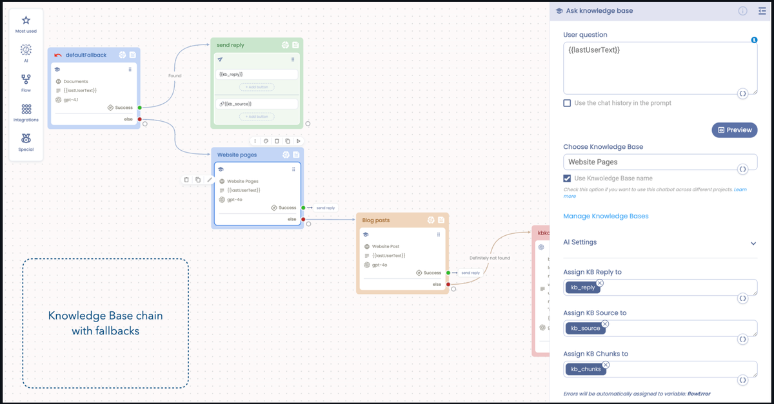
Task: Click the green Success port on Blog posts
Action: click(448, 273)
